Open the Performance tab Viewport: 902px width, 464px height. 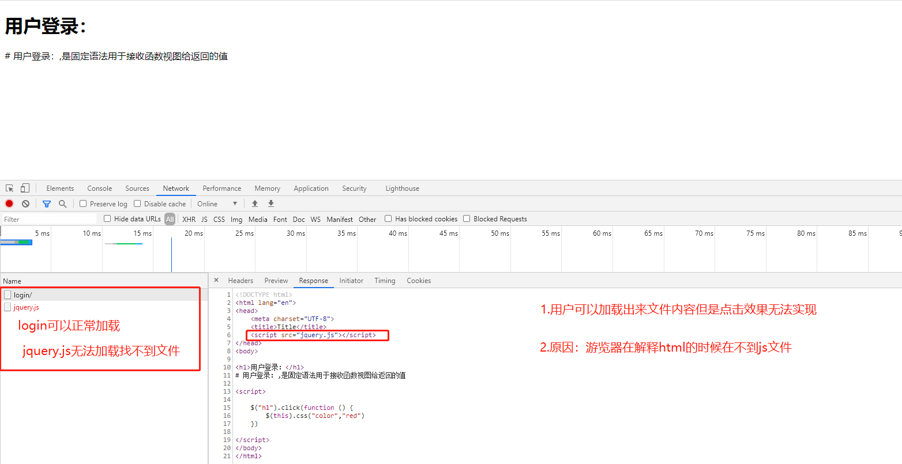coord(222,188)
